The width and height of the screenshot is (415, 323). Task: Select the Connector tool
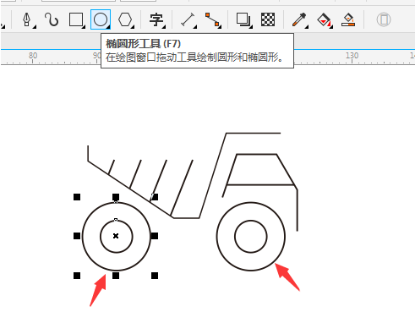click(x=212, y=19)
